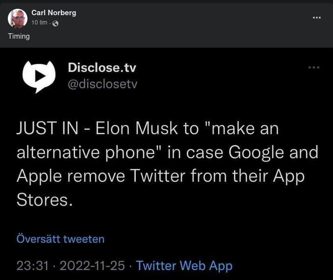Click the Disclose.tv play-logo avatar
Screen dimensions: 333x280
(x=39, y=76)
